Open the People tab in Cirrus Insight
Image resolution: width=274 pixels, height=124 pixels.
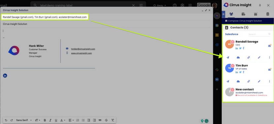click(231, 14)
